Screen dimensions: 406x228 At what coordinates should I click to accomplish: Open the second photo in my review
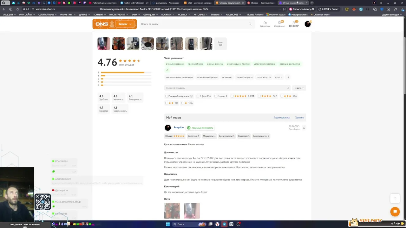192,211
